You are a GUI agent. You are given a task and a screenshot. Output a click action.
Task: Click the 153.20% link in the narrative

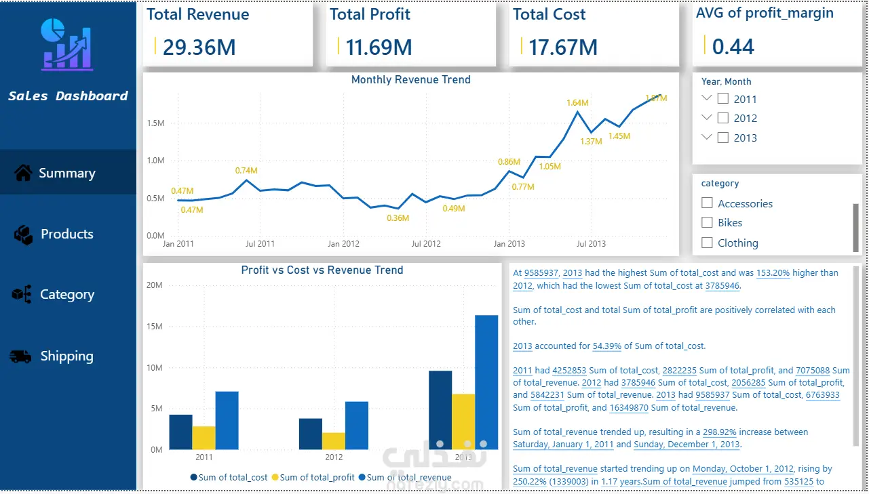pyautogui.click(x=773, y=273)
